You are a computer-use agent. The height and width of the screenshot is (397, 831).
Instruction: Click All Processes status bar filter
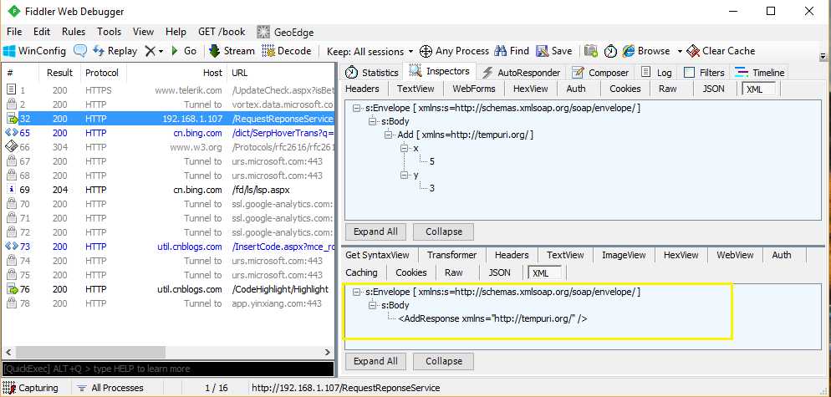click(x=110, y=388)
